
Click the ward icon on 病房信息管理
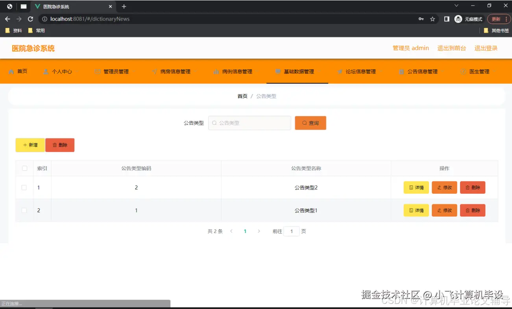tap(154, 71)
